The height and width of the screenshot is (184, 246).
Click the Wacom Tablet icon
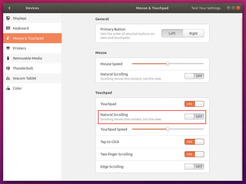point(8,78)
